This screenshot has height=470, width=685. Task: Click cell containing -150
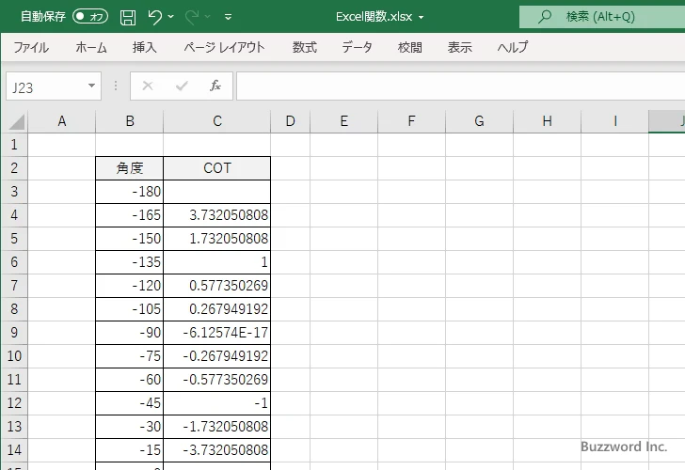pyautogui.click(x=129, y=239)
